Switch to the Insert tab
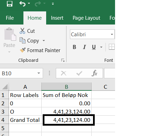Image resolution: width=165 pixels, height=136 pixels. click(57, 18)
